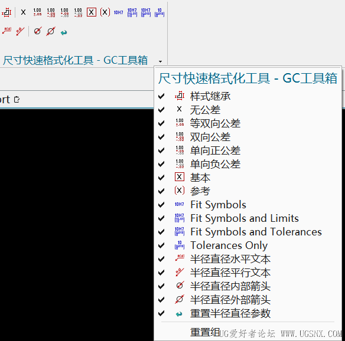Click the Style Inherit (样式继承) toolbar icon

[6, 12]
